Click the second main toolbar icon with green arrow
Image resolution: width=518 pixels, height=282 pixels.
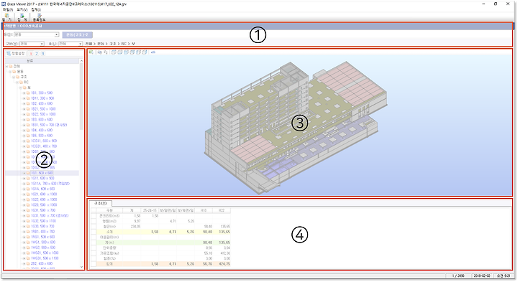click(x=22, y=16)
